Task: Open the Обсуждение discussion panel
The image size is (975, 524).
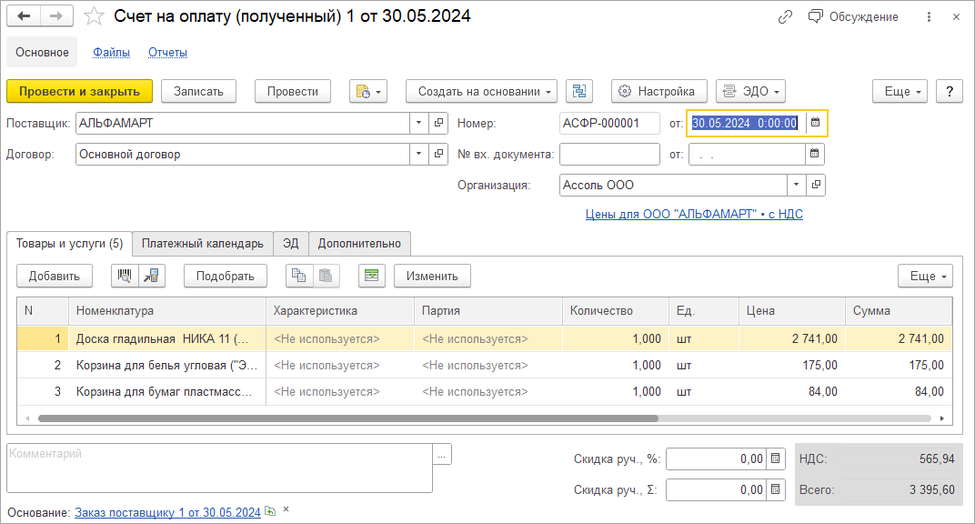Action: 854,17
